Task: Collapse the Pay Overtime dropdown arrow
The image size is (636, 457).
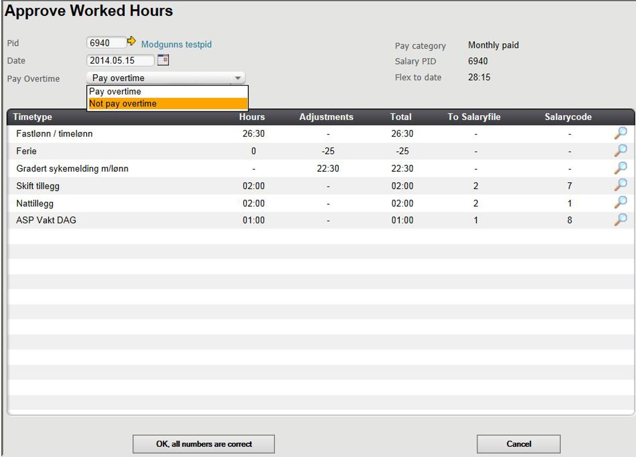Action: coord(238,78)
